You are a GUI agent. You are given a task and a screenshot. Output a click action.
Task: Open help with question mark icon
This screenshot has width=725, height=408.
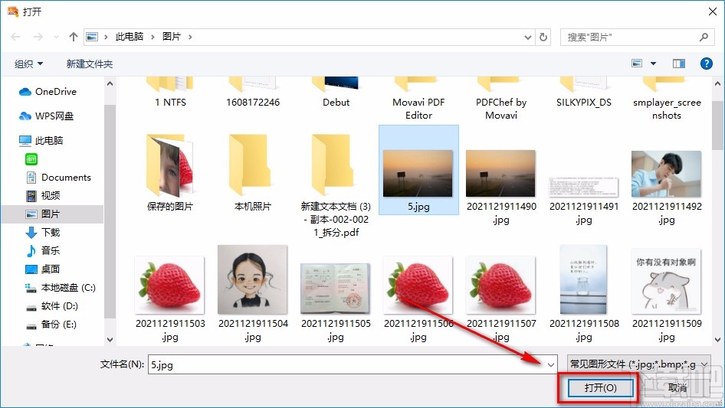click(706, 64)
